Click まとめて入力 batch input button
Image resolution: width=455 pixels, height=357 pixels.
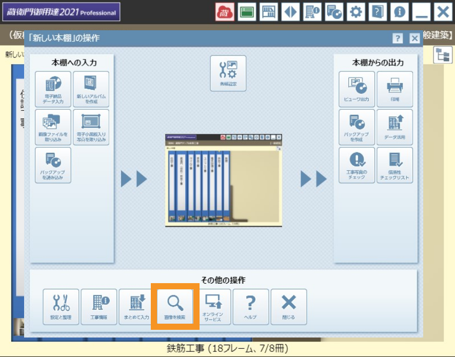pos(137,307)
